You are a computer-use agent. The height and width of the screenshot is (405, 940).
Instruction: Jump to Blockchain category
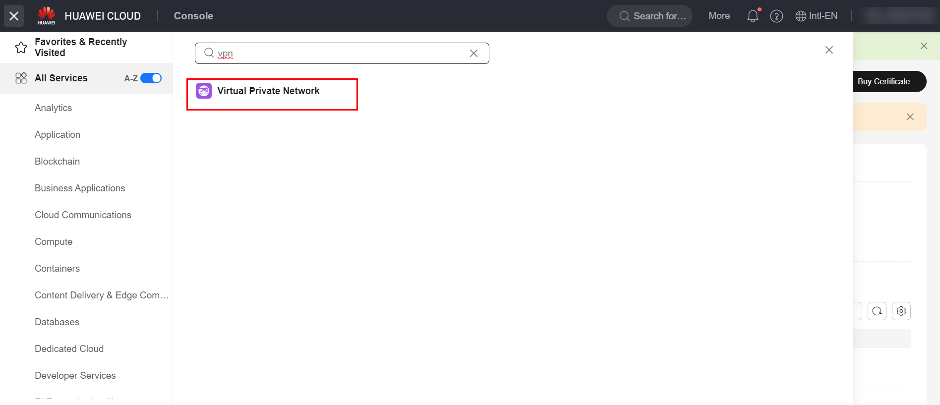pyautogui.click(x=57, y=161)
